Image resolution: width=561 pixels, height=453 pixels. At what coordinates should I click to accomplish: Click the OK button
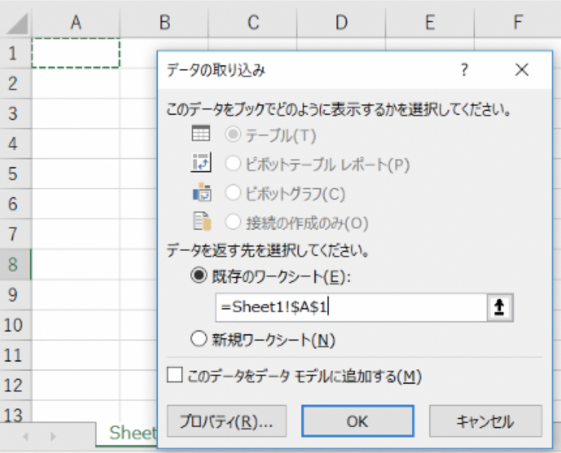point(357,421)
